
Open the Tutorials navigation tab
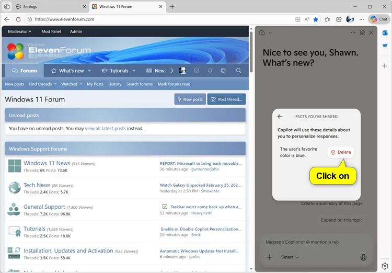coord(115,71)
